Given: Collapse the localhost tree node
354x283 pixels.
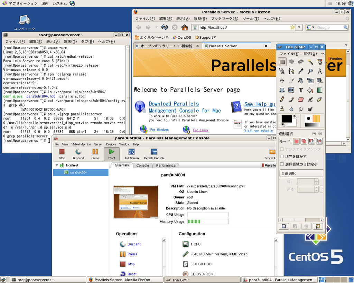Looking at the screenshot, I should [57, 165].
